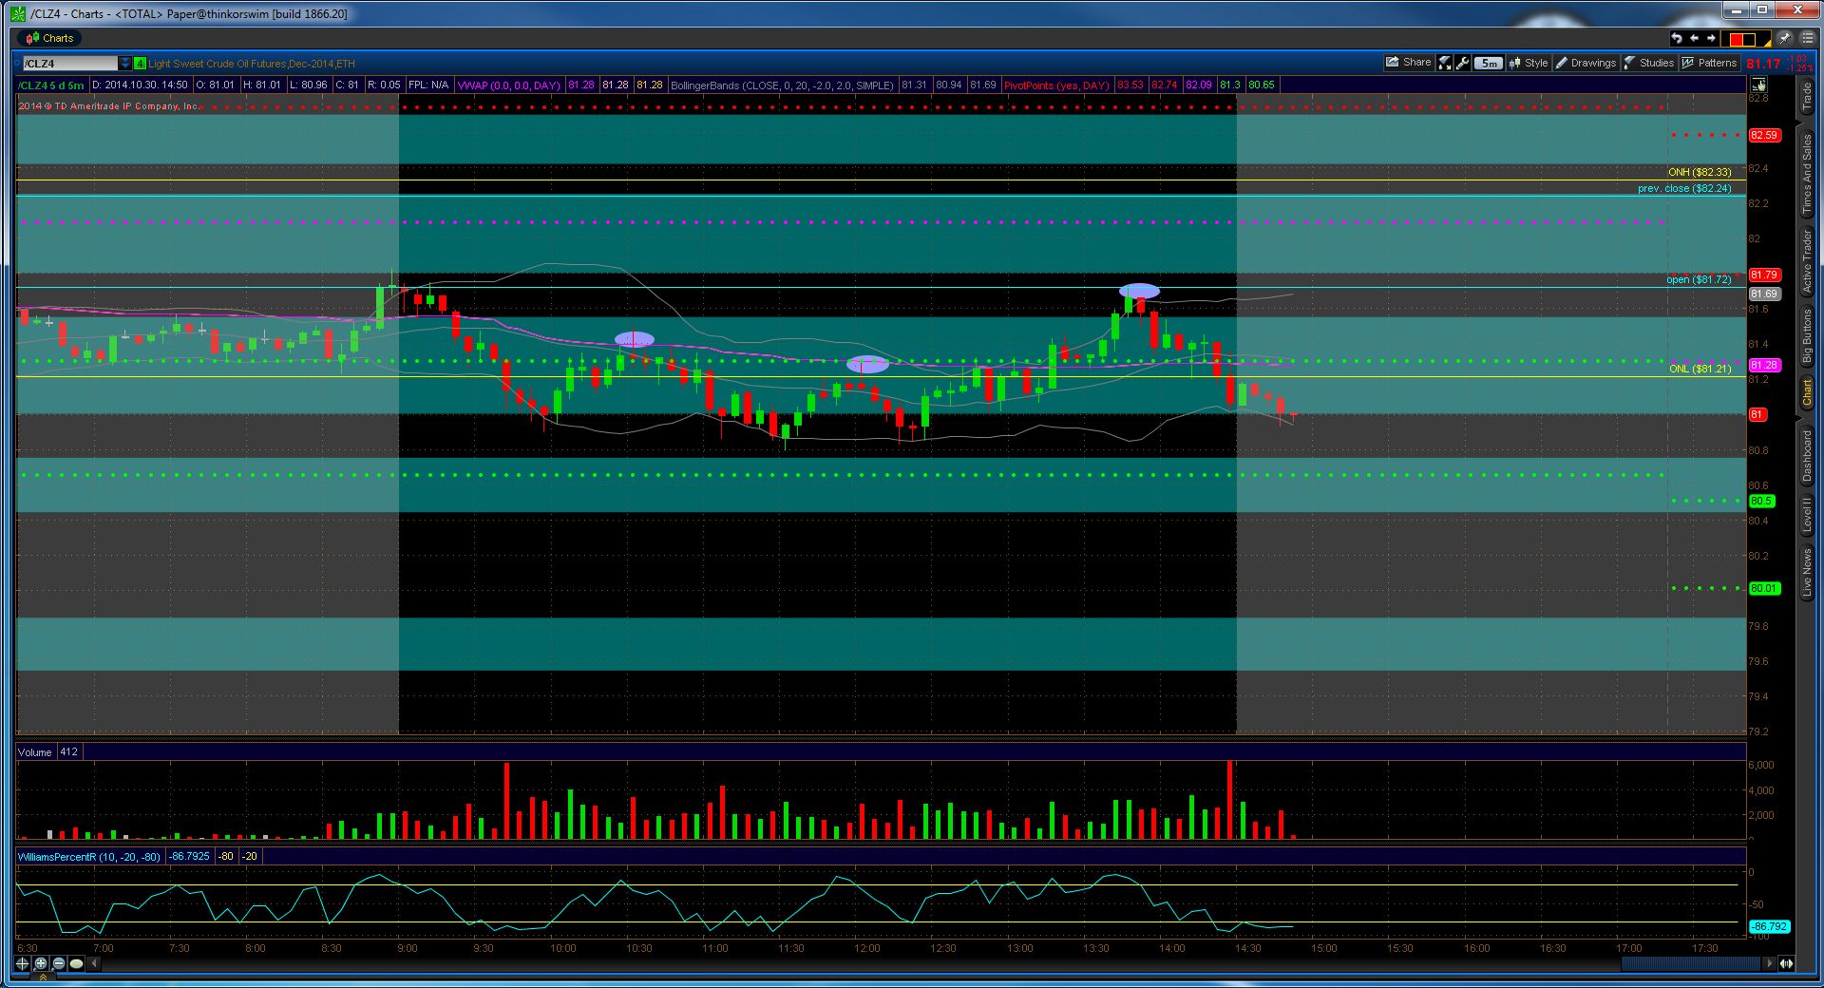Click the crosshair pan icon at bottom left

(23, 963)
